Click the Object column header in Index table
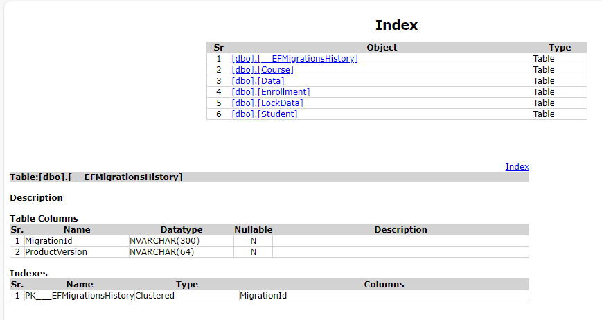 pos(382,48)
